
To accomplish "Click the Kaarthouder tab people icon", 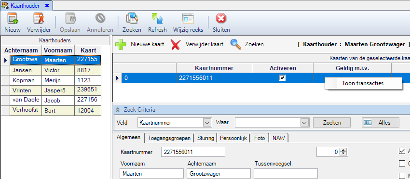I will [5, 5].
